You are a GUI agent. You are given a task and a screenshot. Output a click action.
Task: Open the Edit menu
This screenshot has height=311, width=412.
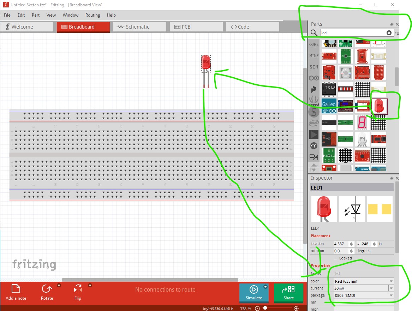[x=21, y=15]
